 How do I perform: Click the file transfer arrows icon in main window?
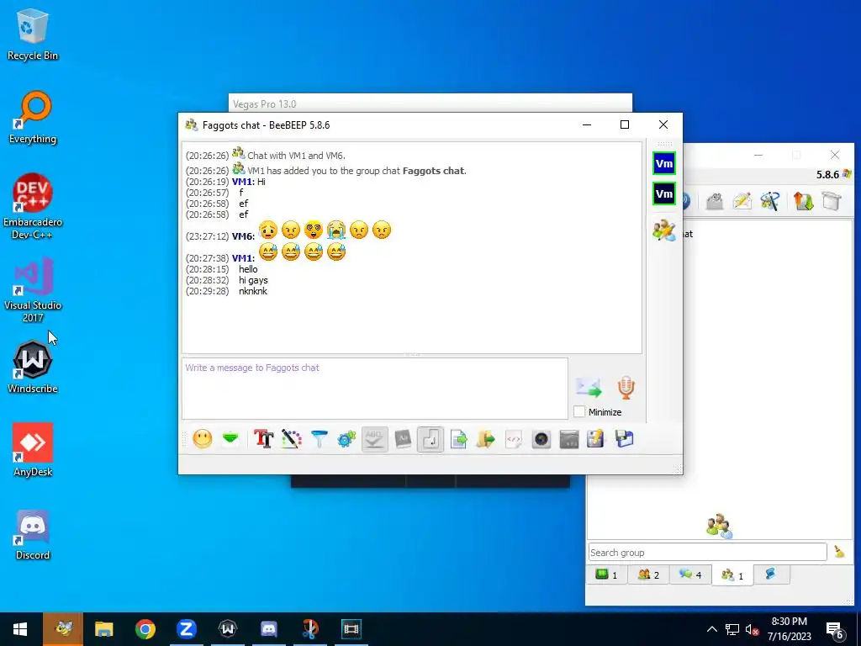tap(803, 201)
